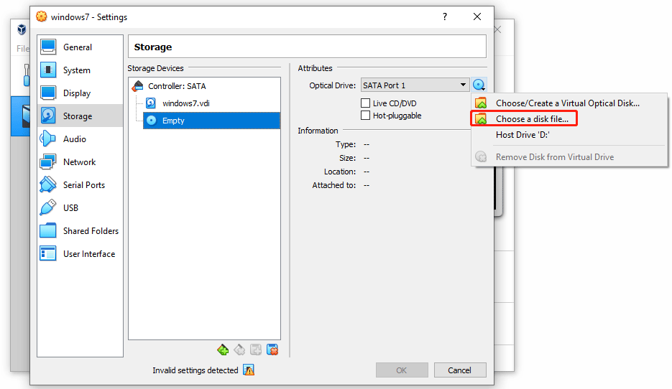The width and height of the screenshot is (672, 389).
Task: Select the SATA controller icon
Action: 137,86
